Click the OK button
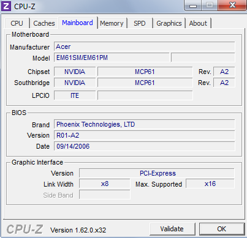The width and height of the screenshot is (247, 238). point(222,229)
